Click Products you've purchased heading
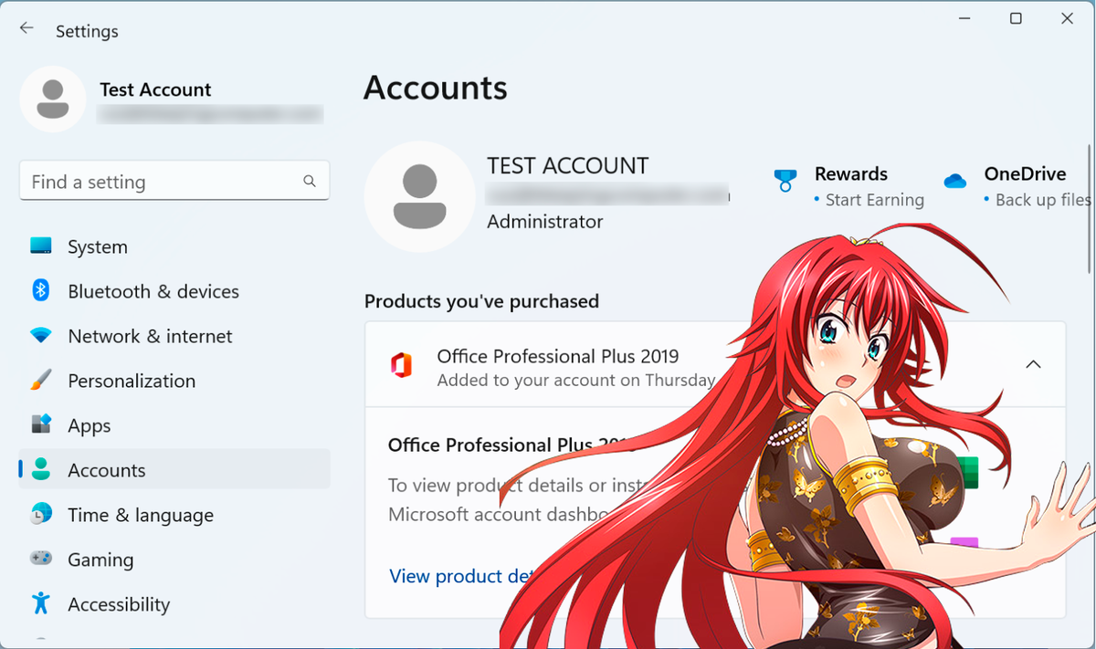Image resolution: width=1096 pixels, height=649 pixels. (481, 301)
